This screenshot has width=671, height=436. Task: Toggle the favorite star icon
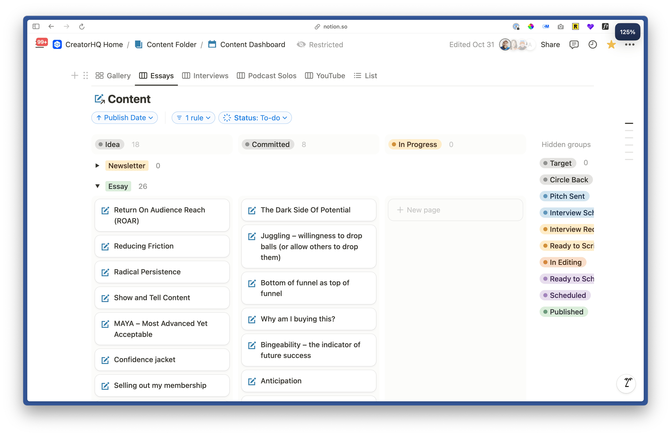[x=611, y=44]
